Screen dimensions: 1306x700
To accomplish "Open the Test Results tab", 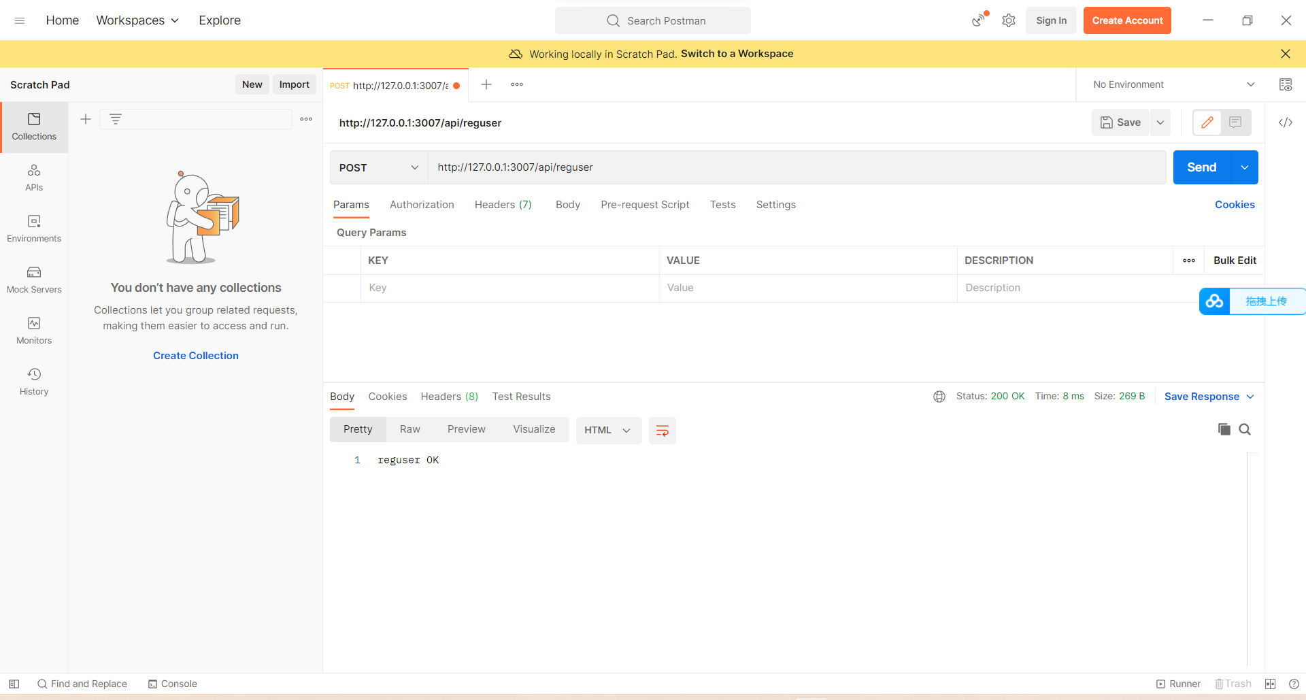I will tap(522, 397).
